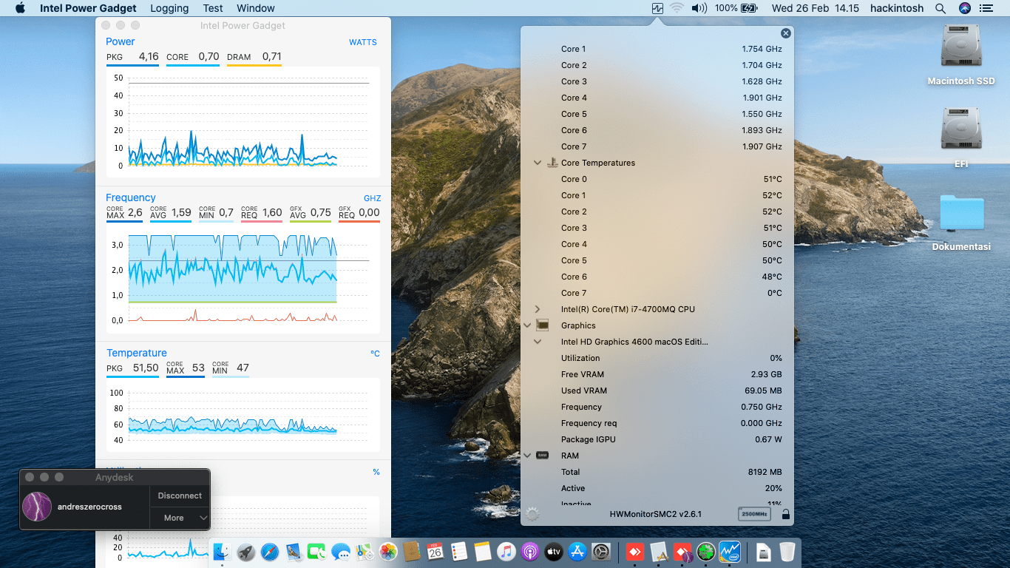
Task: Select the Utilization row showing 0%
Action: pyautogui.click(x=657, y=358)
